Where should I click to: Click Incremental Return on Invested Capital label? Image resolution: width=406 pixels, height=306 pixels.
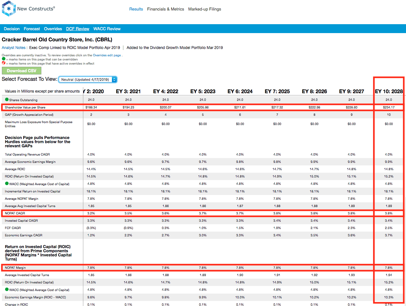click(32, 191)
